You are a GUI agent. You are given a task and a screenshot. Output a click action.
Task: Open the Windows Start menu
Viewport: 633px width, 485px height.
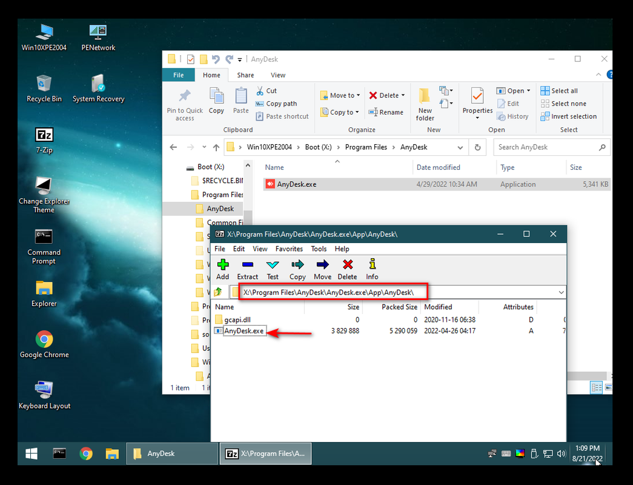(x=31, y=453)
